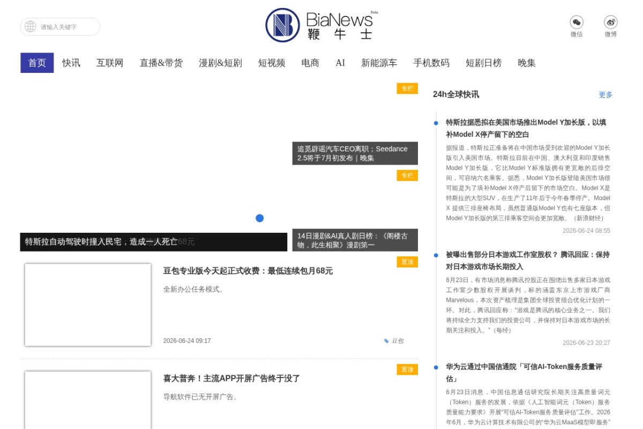This screenshot has height=429, width=643.
Task: Open the 新能源车 nav item
Action: click(379, 63)
